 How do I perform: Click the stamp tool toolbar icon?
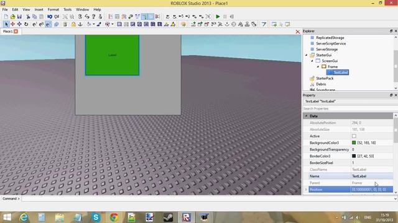pyautogui.click(x=247, y=24)
